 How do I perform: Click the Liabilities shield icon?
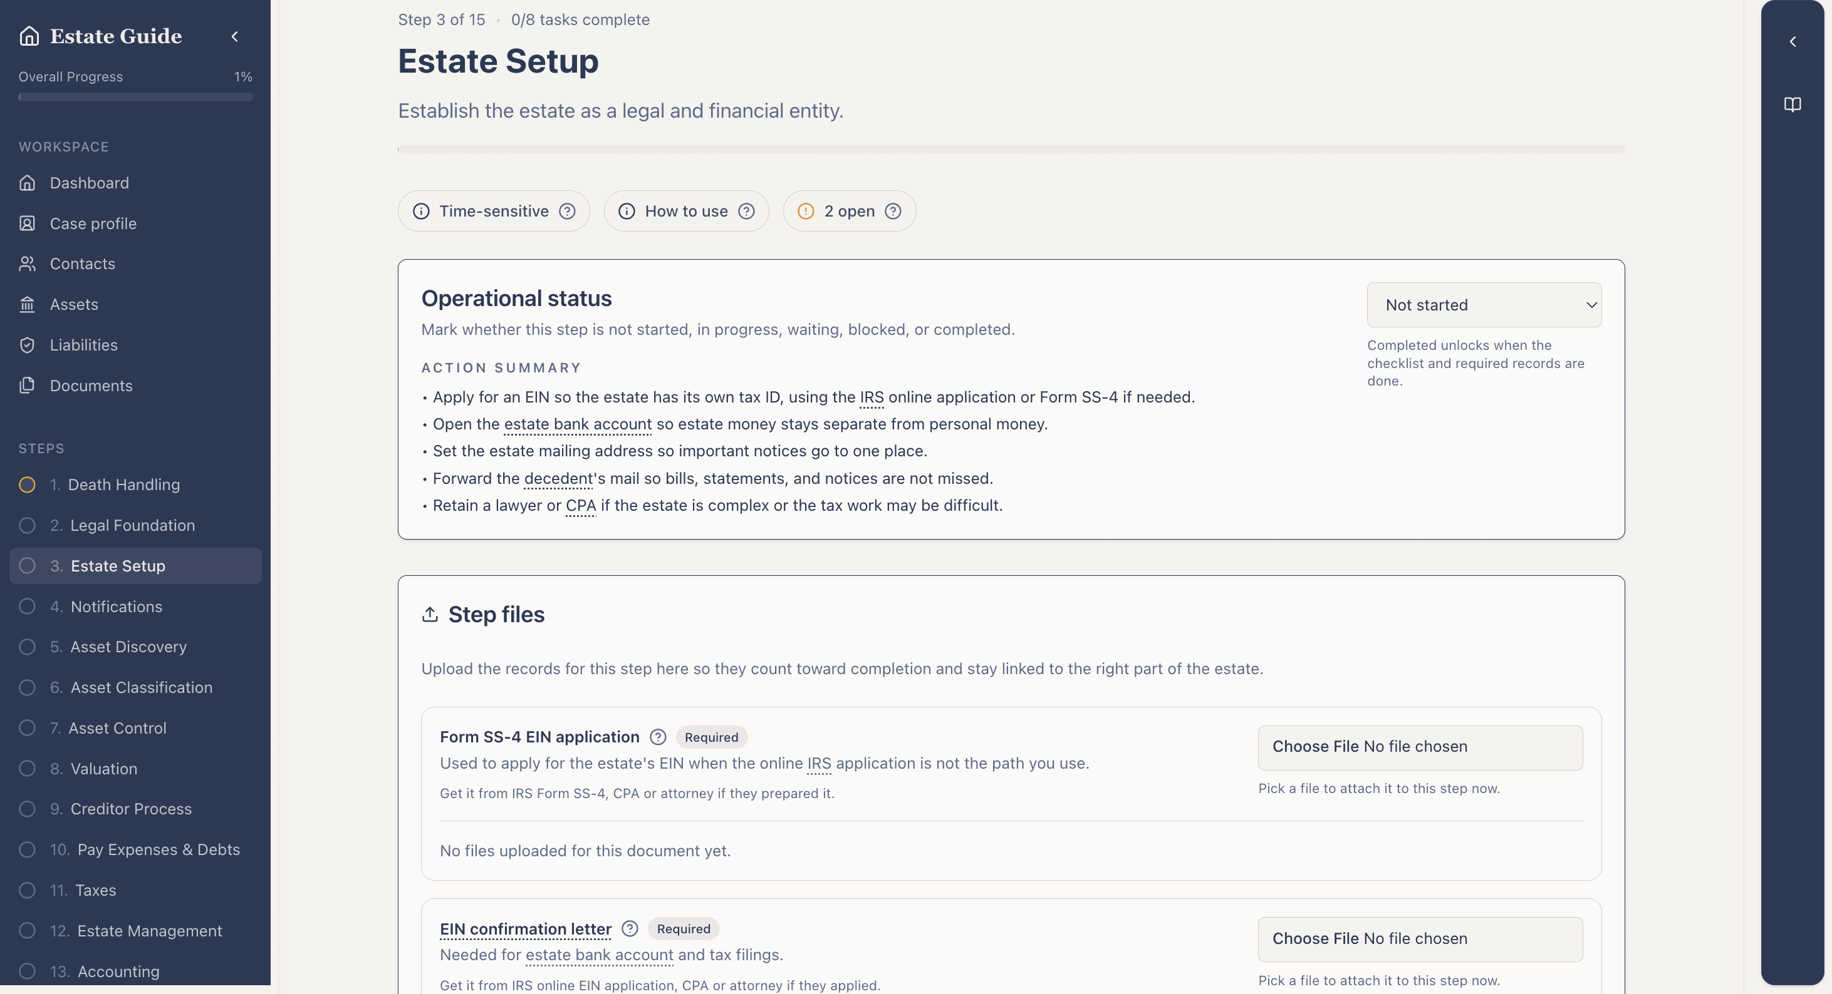tap(27, 345)
